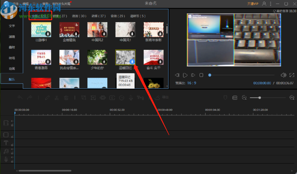Download the 出游季1 music track
This screenshot has width=297, height=174.
(48, 34)
